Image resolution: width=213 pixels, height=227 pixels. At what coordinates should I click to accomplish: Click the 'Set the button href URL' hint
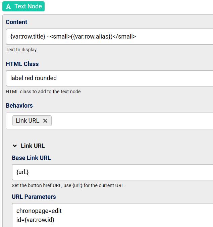coord(68,185)
